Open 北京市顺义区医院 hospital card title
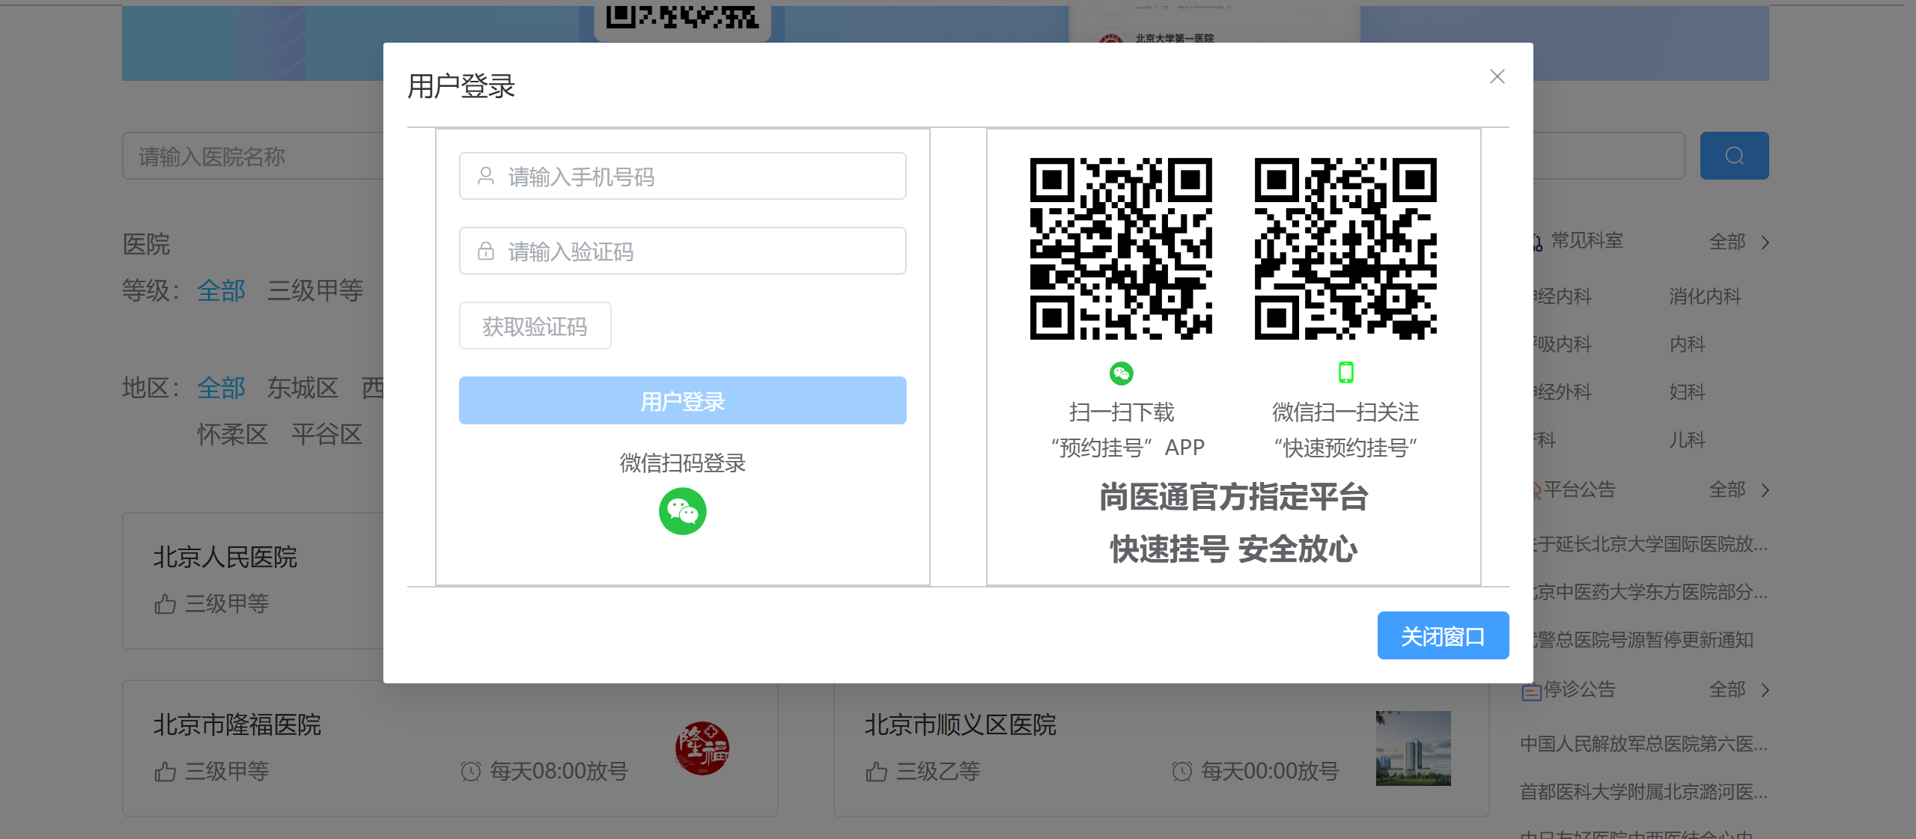 point(960,724)
